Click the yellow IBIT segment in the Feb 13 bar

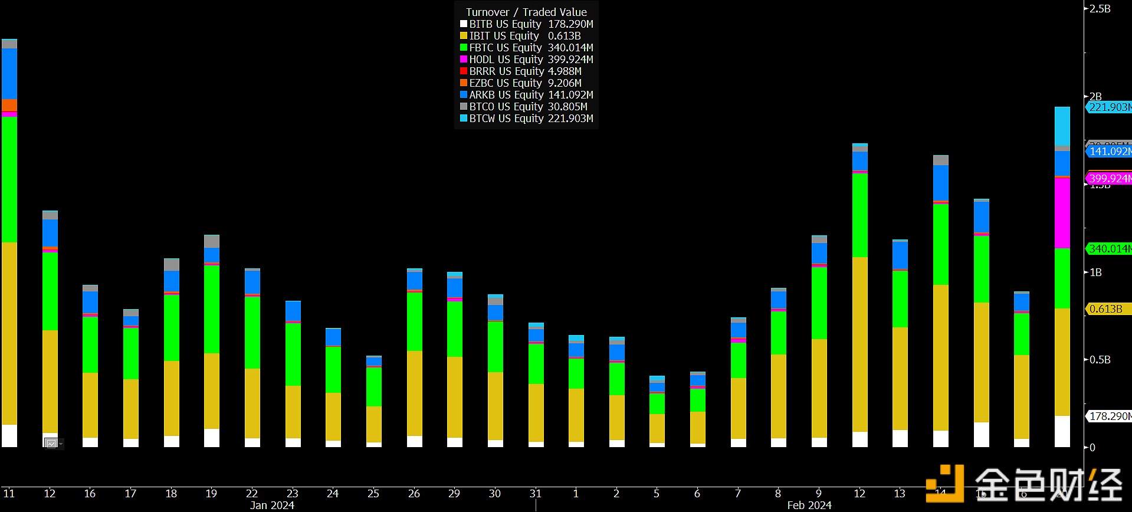(x=900, y=379)
